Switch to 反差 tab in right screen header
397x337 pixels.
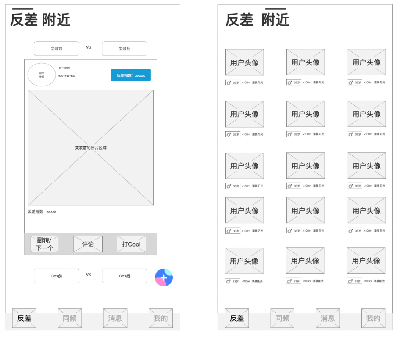point(239,20)
